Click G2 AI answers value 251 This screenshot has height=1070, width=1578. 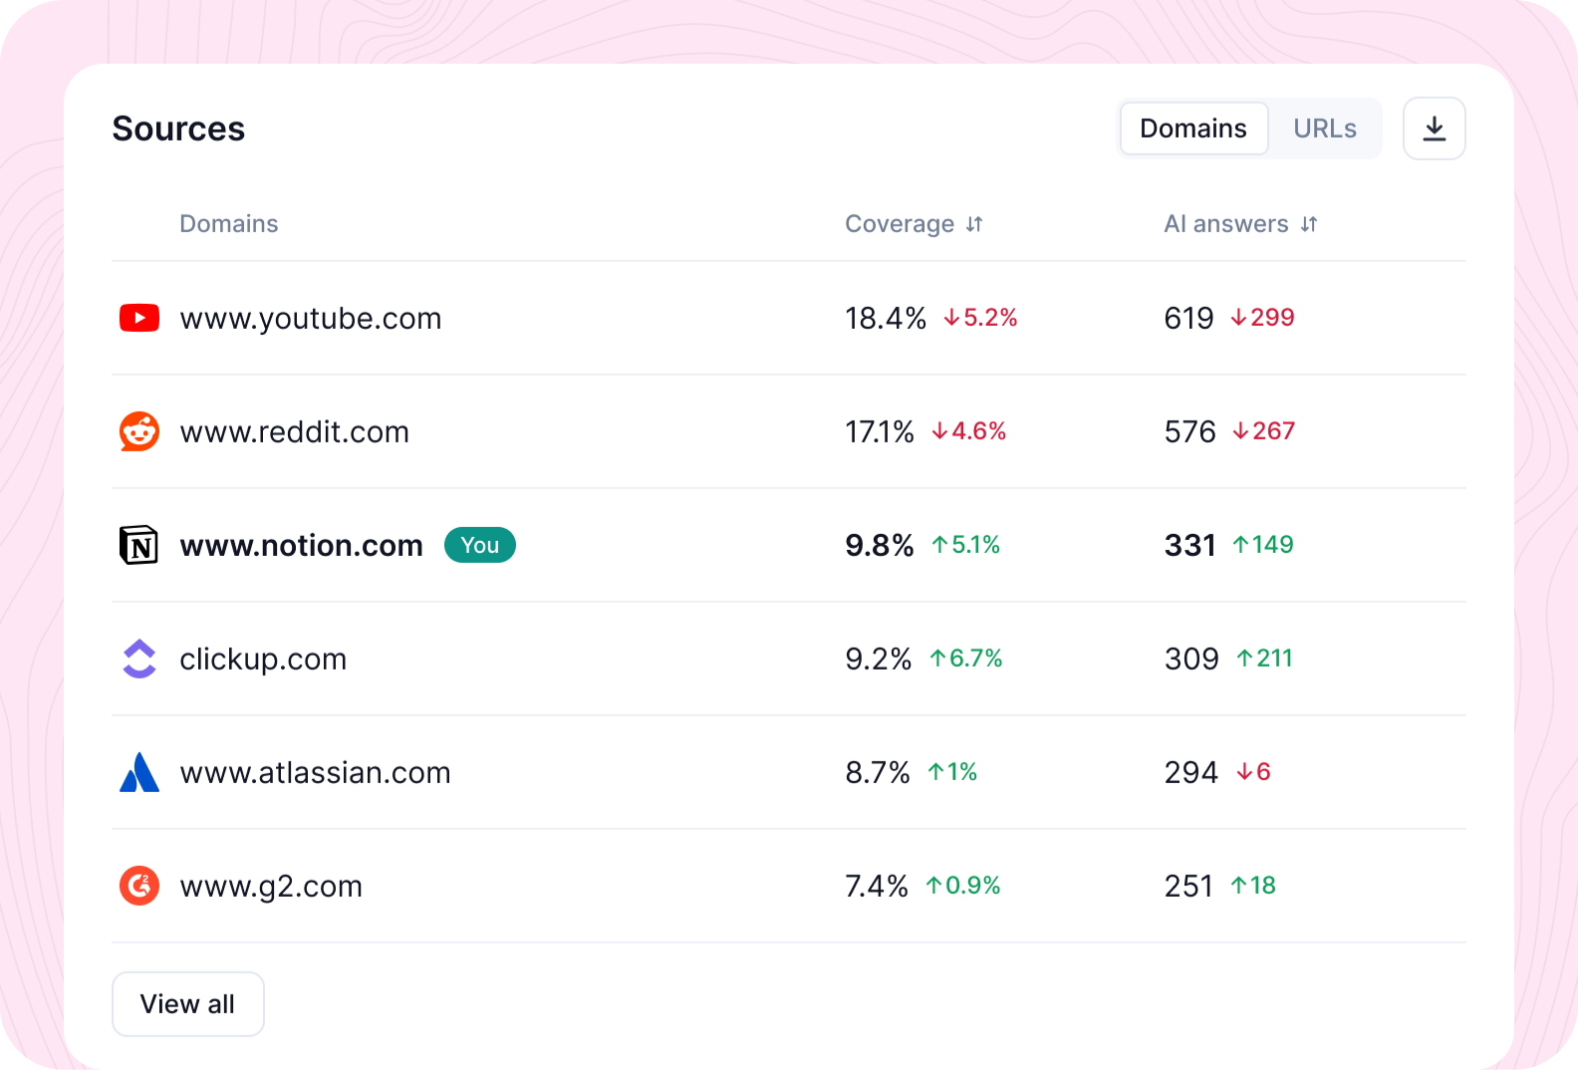[1188, 886]
